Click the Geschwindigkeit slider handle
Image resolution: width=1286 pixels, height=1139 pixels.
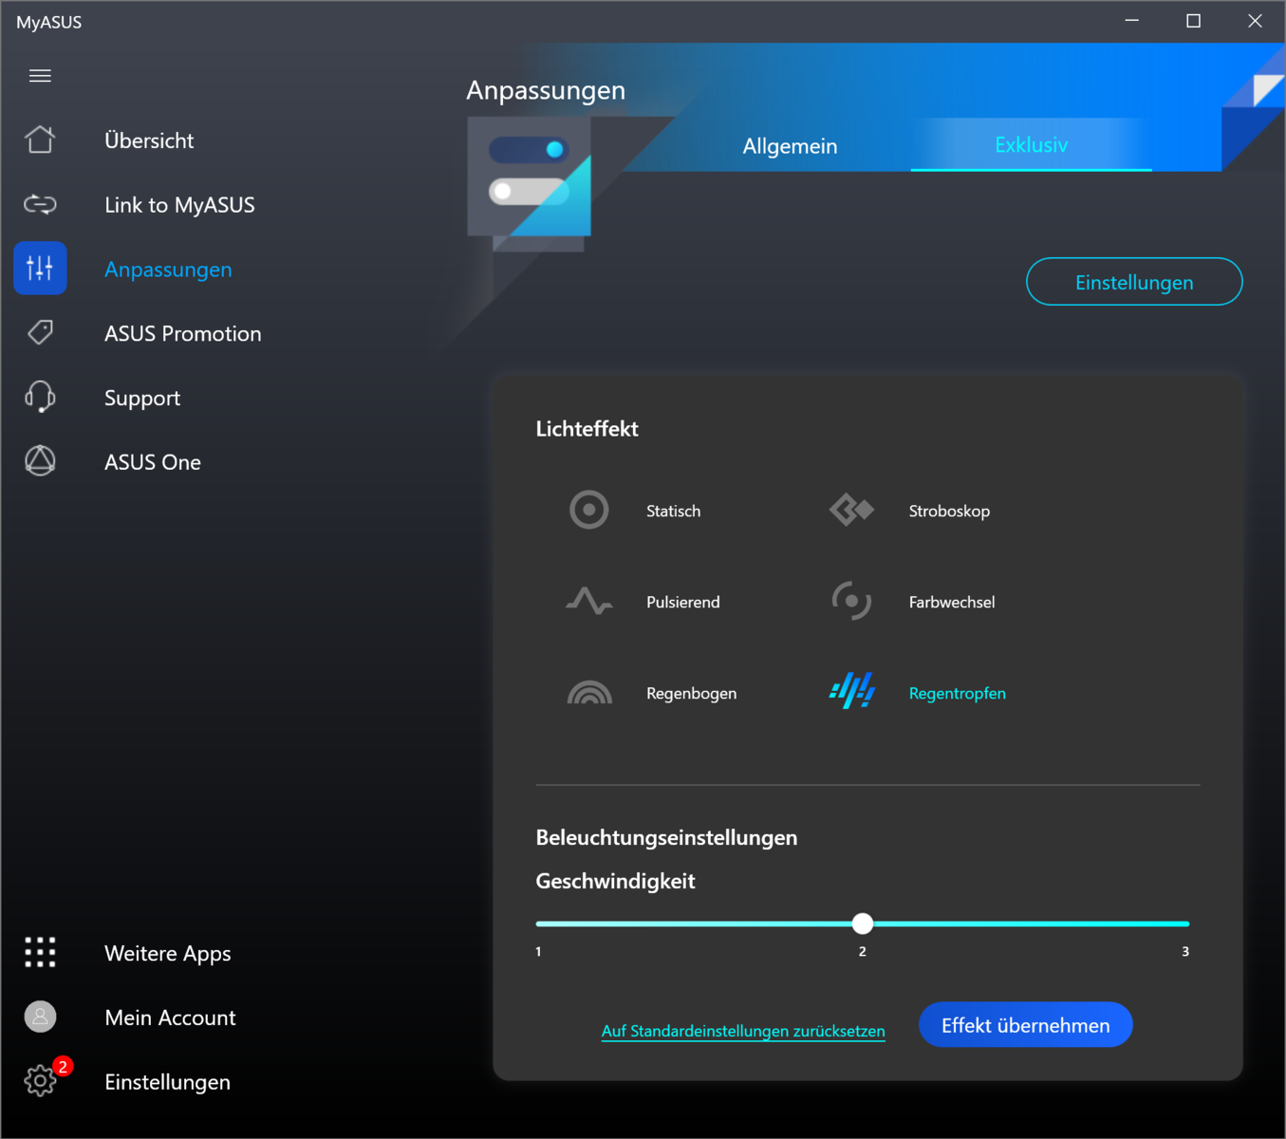point(863,923)
